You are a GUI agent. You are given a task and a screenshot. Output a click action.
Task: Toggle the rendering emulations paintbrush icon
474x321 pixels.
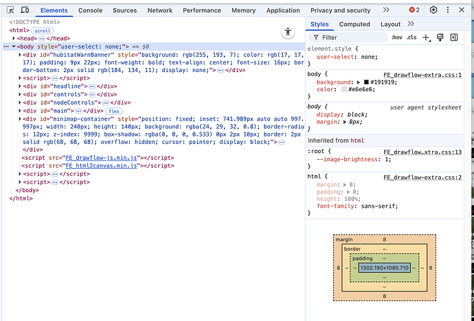click(440, 38)
